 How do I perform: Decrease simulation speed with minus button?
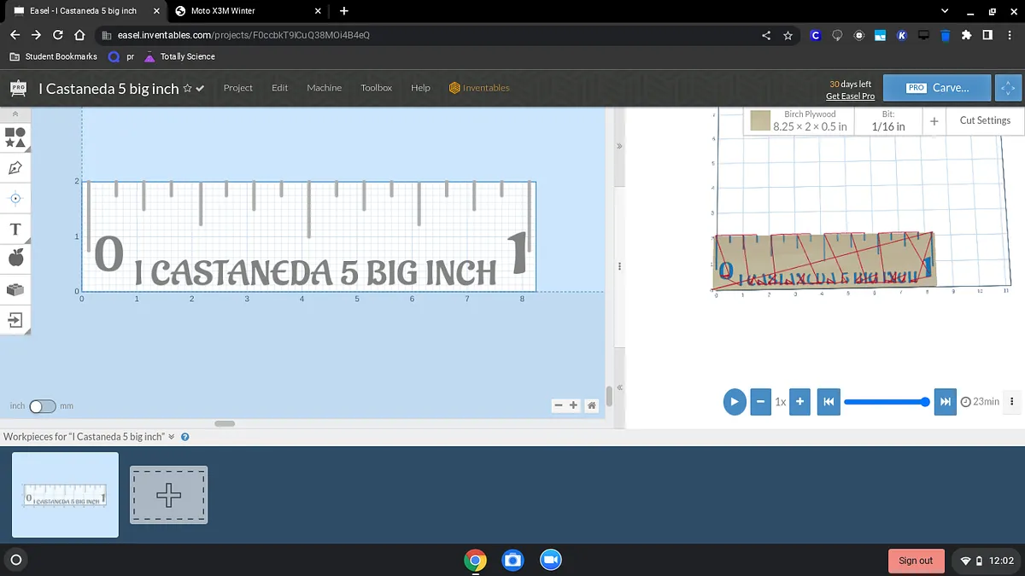[761, 401]
